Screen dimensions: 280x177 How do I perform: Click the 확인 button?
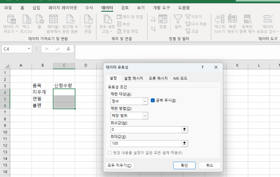point(184,165)
